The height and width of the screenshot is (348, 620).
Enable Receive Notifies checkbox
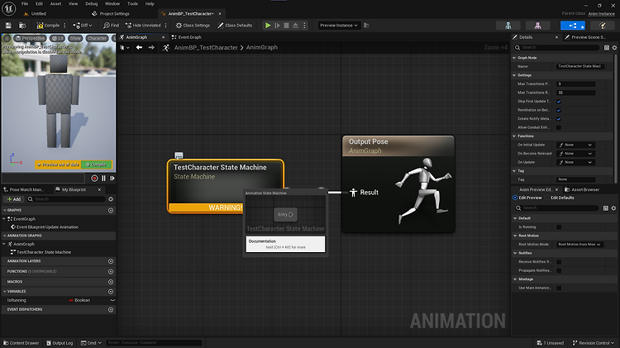click(x=559, y=262)
